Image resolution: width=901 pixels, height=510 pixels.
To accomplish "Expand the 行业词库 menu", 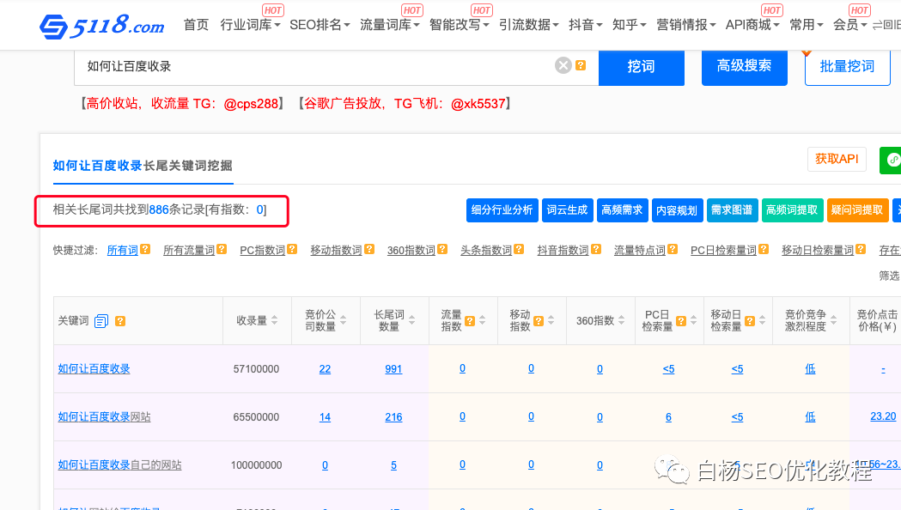I will point(250,25).
